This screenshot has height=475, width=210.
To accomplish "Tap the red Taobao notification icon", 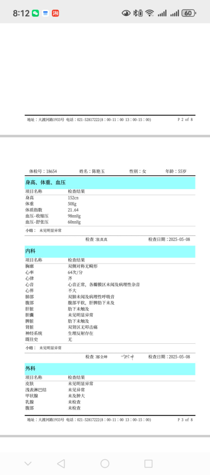I will (x=55, y=13).
